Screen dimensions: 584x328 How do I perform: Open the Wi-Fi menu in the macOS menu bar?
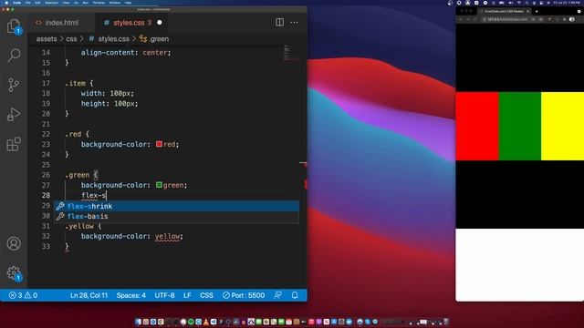tap(519, 3)
